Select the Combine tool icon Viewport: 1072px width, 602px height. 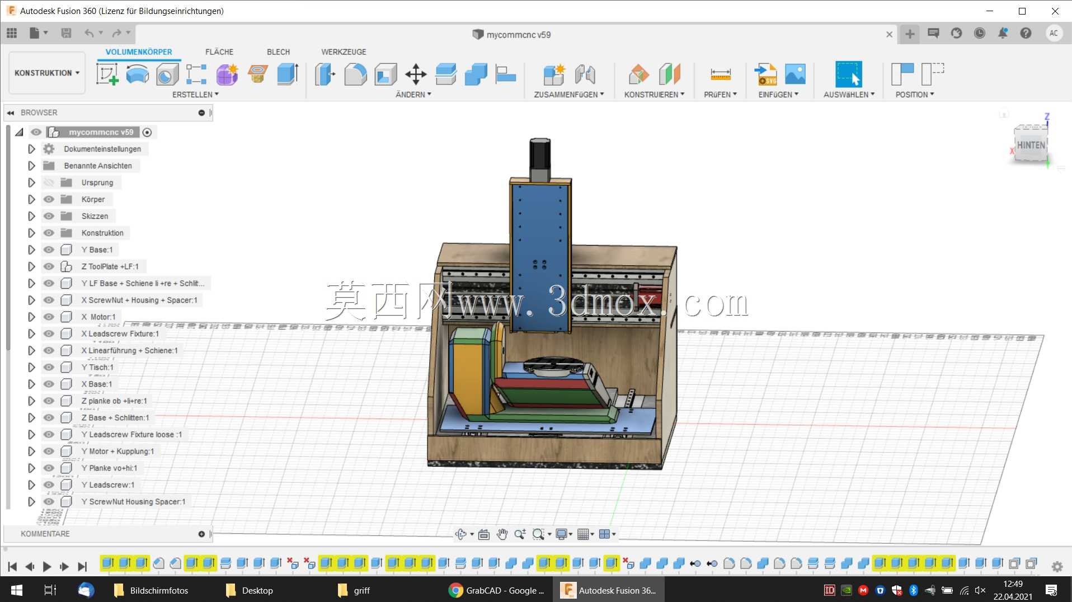pyautogui.click(x=476, y=74)
